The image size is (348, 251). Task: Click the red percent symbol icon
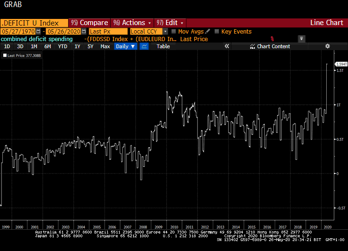click(272, 39)
